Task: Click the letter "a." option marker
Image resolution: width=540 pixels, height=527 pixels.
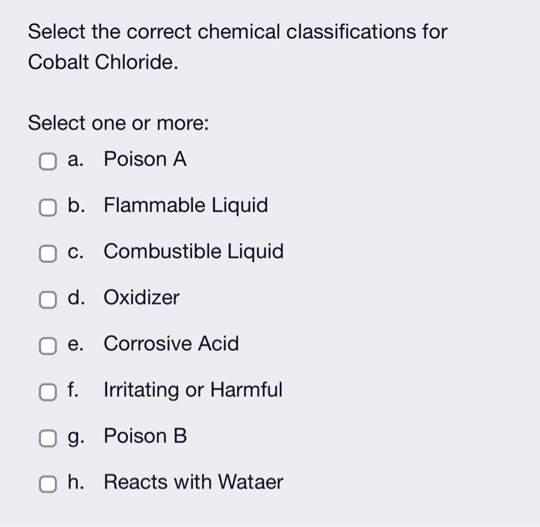Action: pos(76,160)
